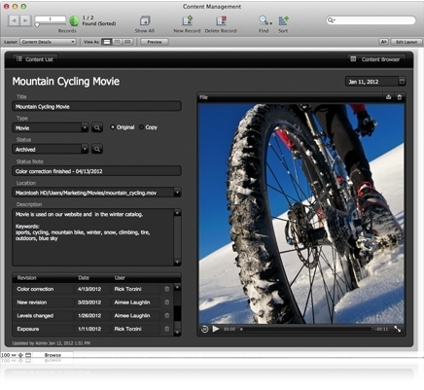Click the trash icon in the File header
The height and width of the screenshot is (390, 424).
400,97
